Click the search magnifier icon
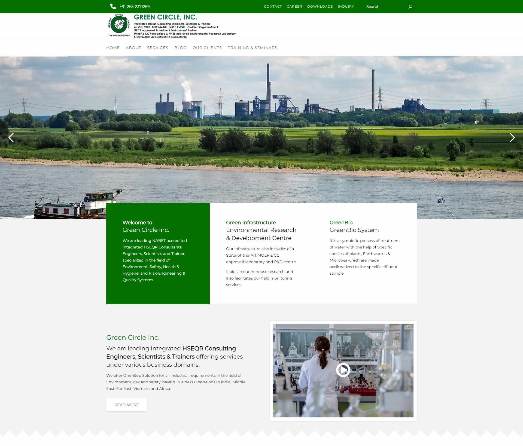Viewport: 523px width, 446px height. click(x=410, y=7)
